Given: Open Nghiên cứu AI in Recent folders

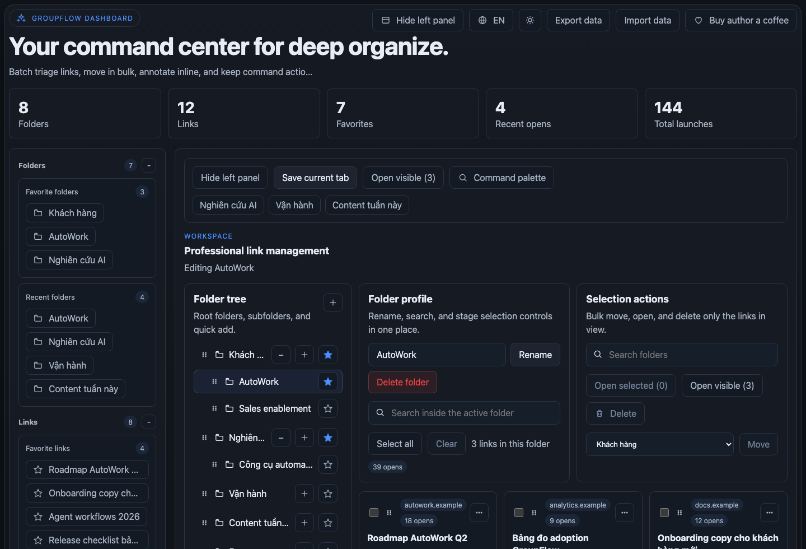Looking at the screenshot, I should pyautogui.click(x=69, y=342).
